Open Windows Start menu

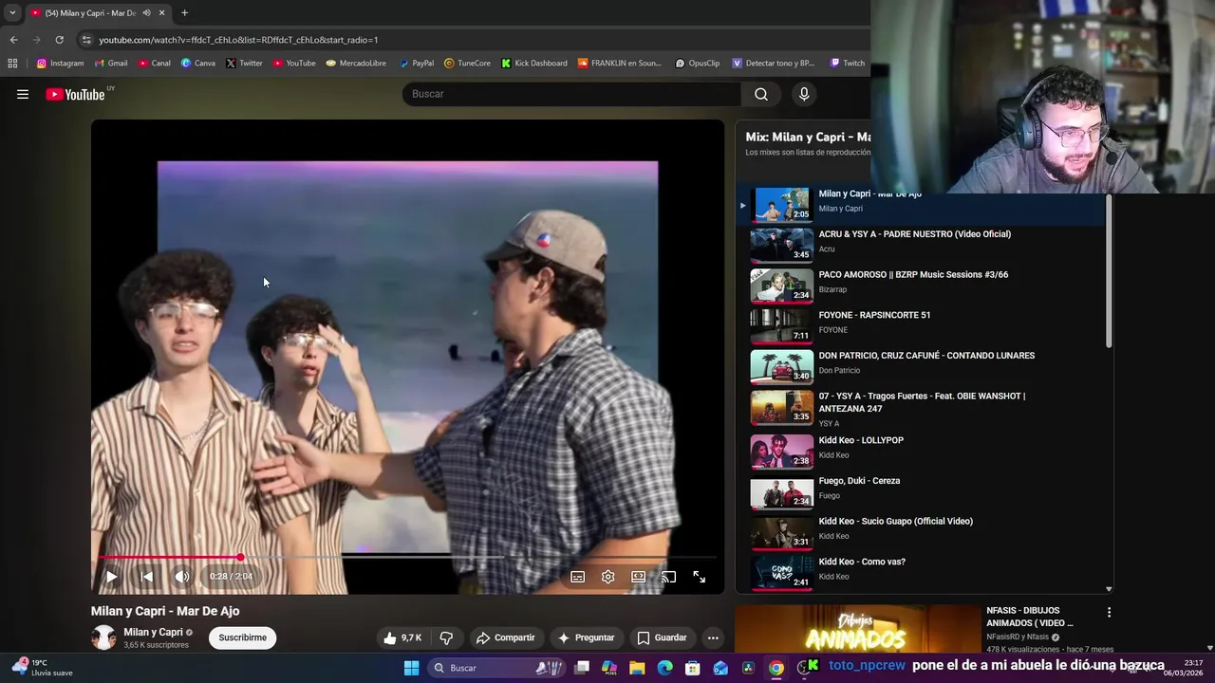tap(411, 668)
